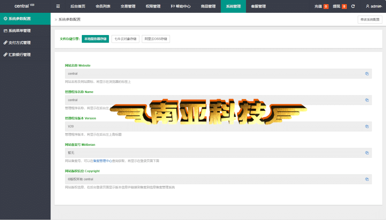Click the 管理程序名称 Name input field
Screen dimensions: 386x220
tap(218, 100)
